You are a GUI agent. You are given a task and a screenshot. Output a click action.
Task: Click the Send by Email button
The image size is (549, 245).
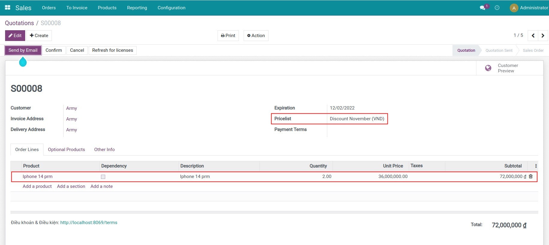[23, 50]
